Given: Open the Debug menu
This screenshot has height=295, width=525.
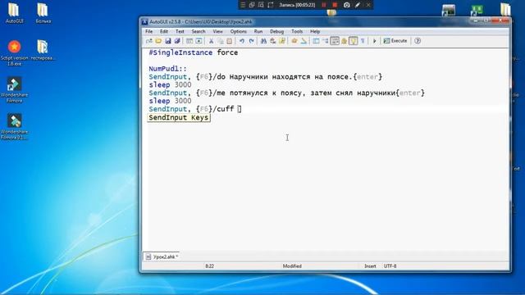Looking at the screenshot, I should point(276,31).
